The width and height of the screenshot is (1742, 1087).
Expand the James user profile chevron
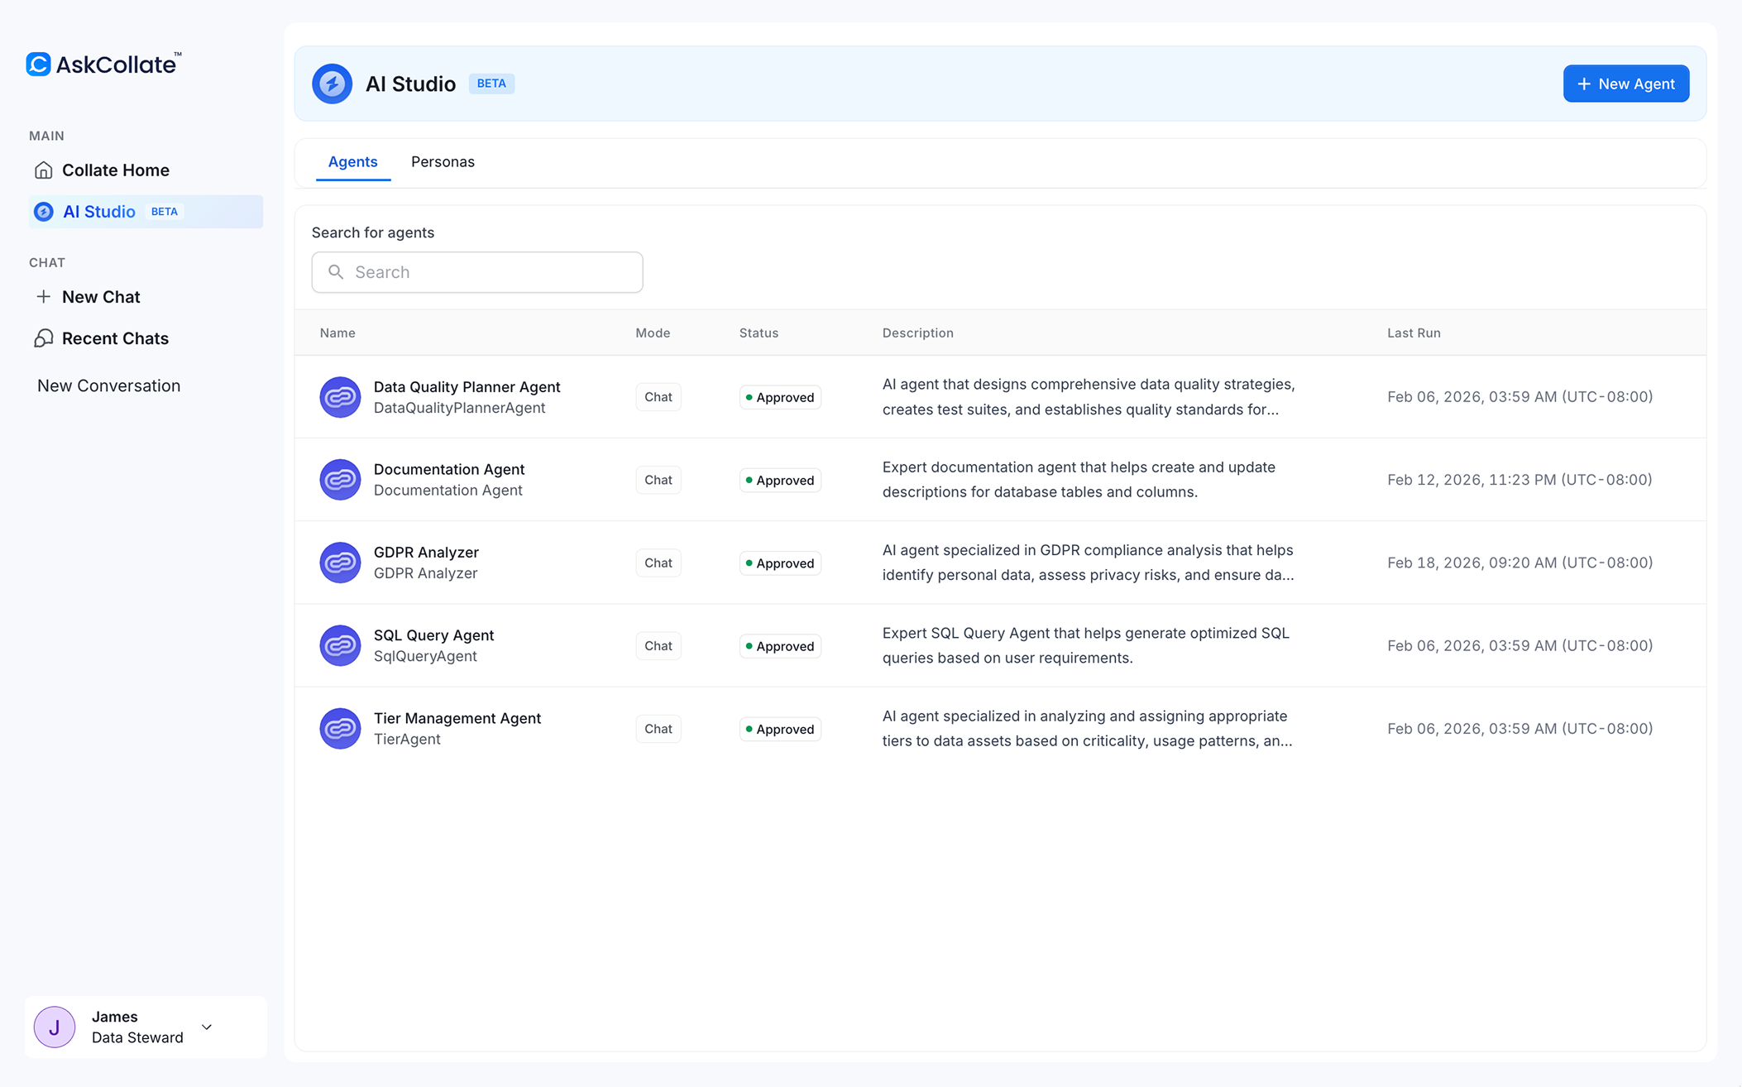tap(207, 1027)
